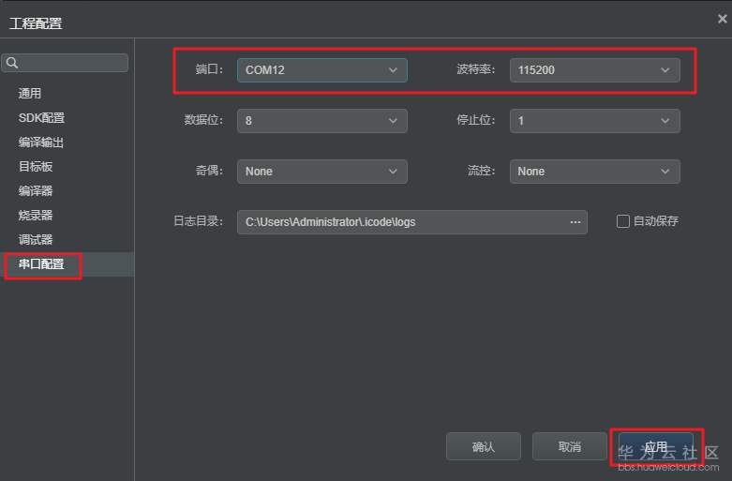Close the 工程配置 dialog
732x481 pixels.
723,19
